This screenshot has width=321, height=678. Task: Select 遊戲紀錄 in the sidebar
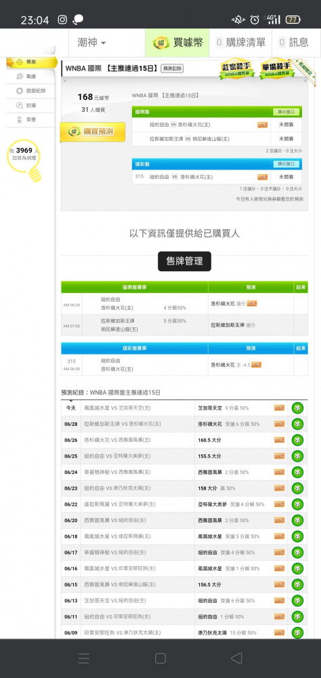(30, 91)
